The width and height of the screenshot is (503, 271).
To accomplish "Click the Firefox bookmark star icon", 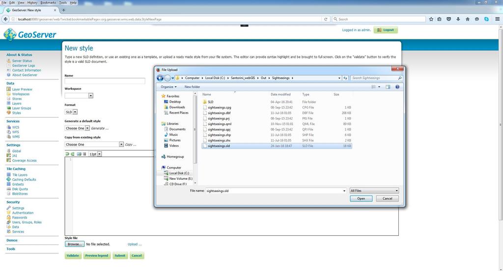I will (x=431, y=19).
